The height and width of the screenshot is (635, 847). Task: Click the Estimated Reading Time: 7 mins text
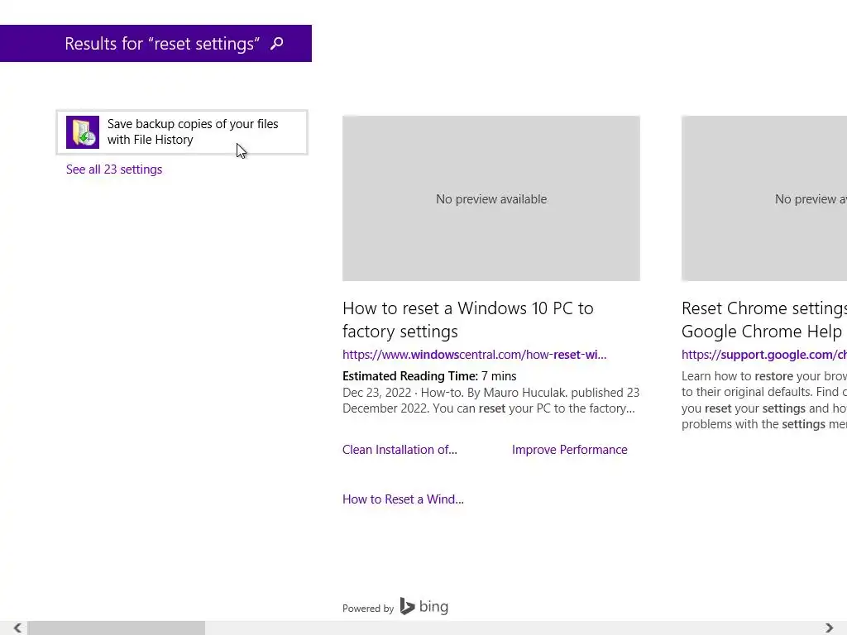tap(429, 376)
